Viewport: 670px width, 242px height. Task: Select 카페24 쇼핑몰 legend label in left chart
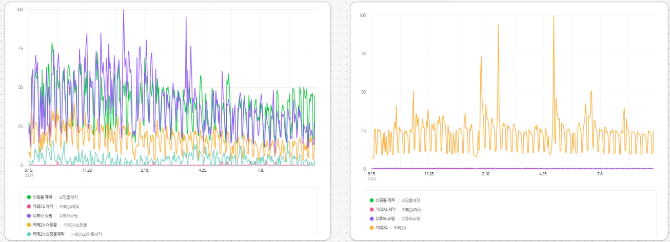coord(45,225)
